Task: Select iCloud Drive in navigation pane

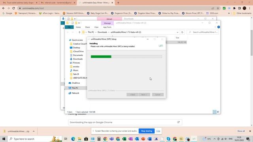Action: [x=78, y=51]
